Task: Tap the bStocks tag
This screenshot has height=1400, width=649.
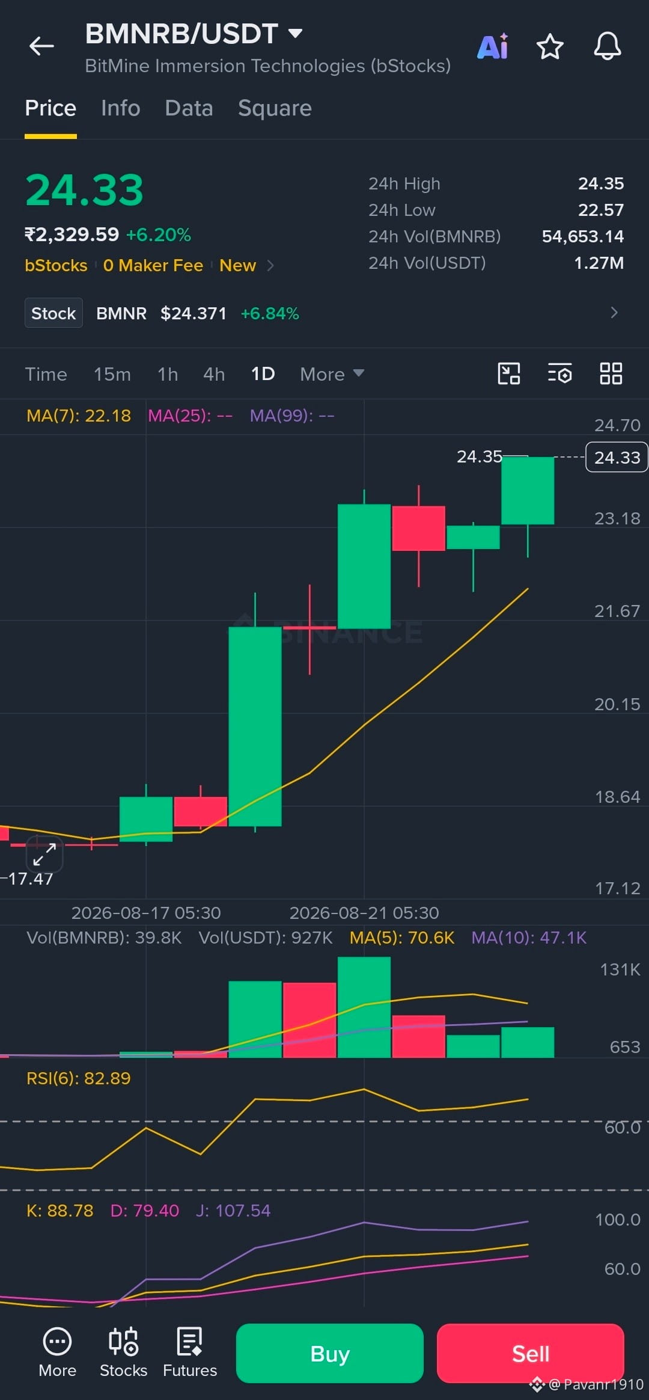Action: [56, 265]
